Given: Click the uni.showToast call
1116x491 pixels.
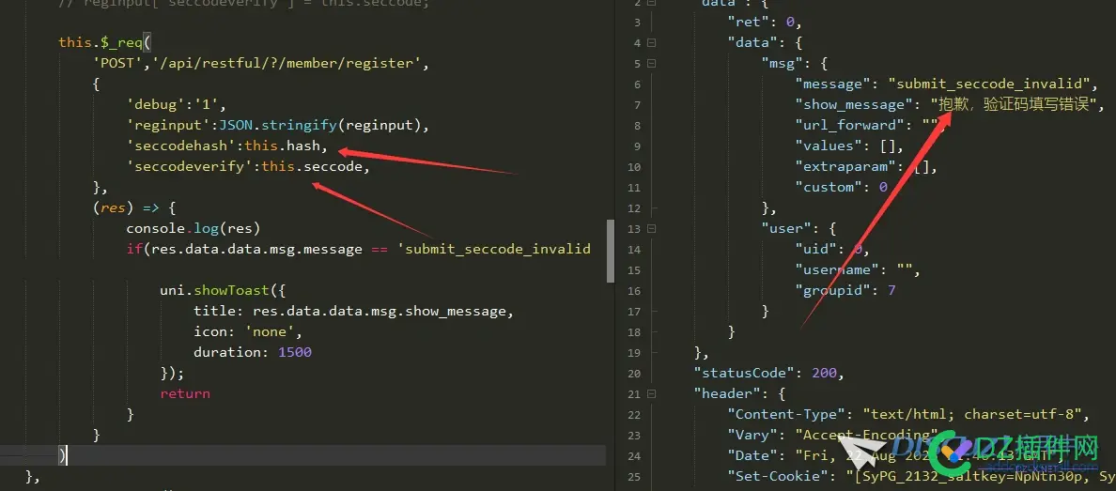Looking at the screenshot, I should (x=222, y=291).
